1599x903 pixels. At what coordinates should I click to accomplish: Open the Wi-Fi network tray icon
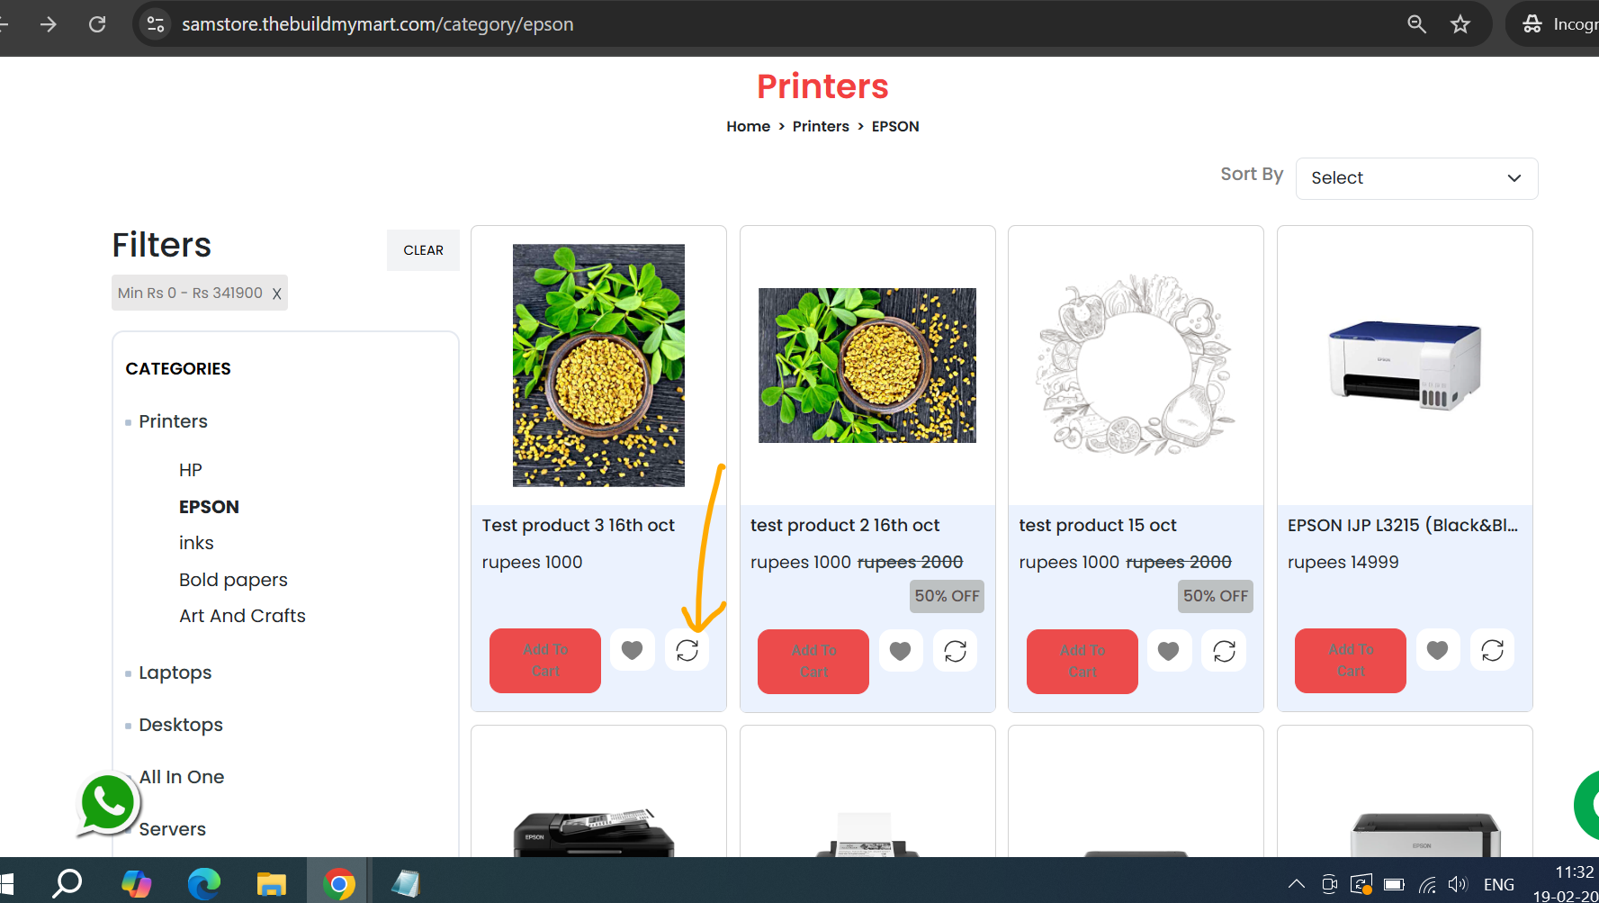click(1427, 884)
